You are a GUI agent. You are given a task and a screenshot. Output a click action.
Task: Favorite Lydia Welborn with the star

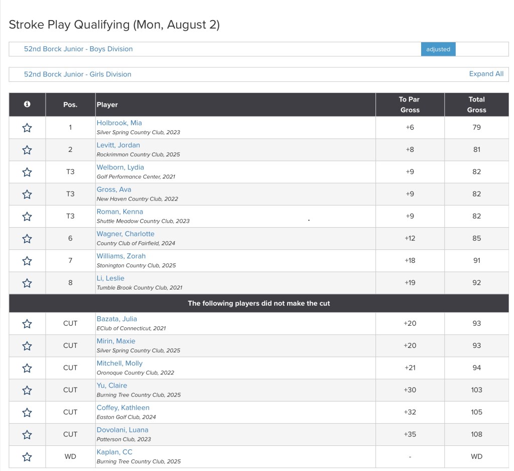[x=27, y=172]
